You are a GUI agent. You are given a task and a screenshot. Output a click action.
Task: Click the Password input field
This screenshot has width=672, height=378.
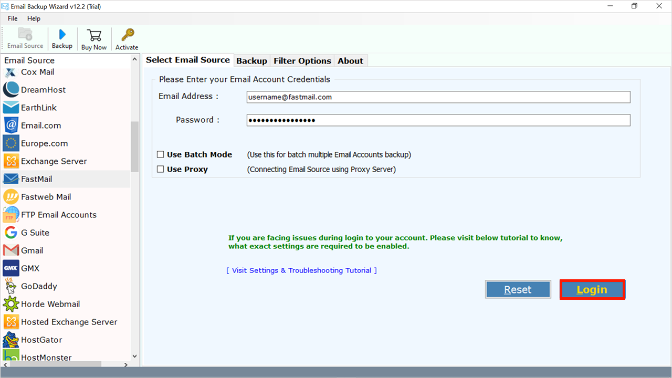438,120
